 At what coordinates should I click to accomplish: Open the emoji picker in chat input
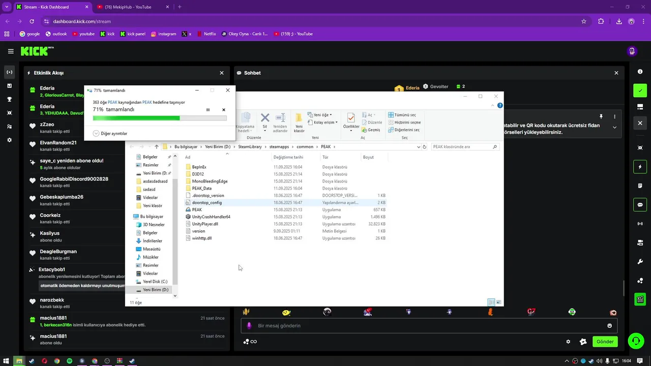(609, 325)
